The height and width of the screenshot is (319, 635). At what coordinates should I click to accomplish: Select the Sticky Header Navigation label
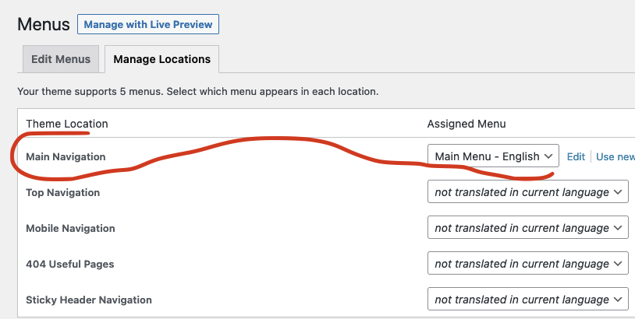coord(89,300)
